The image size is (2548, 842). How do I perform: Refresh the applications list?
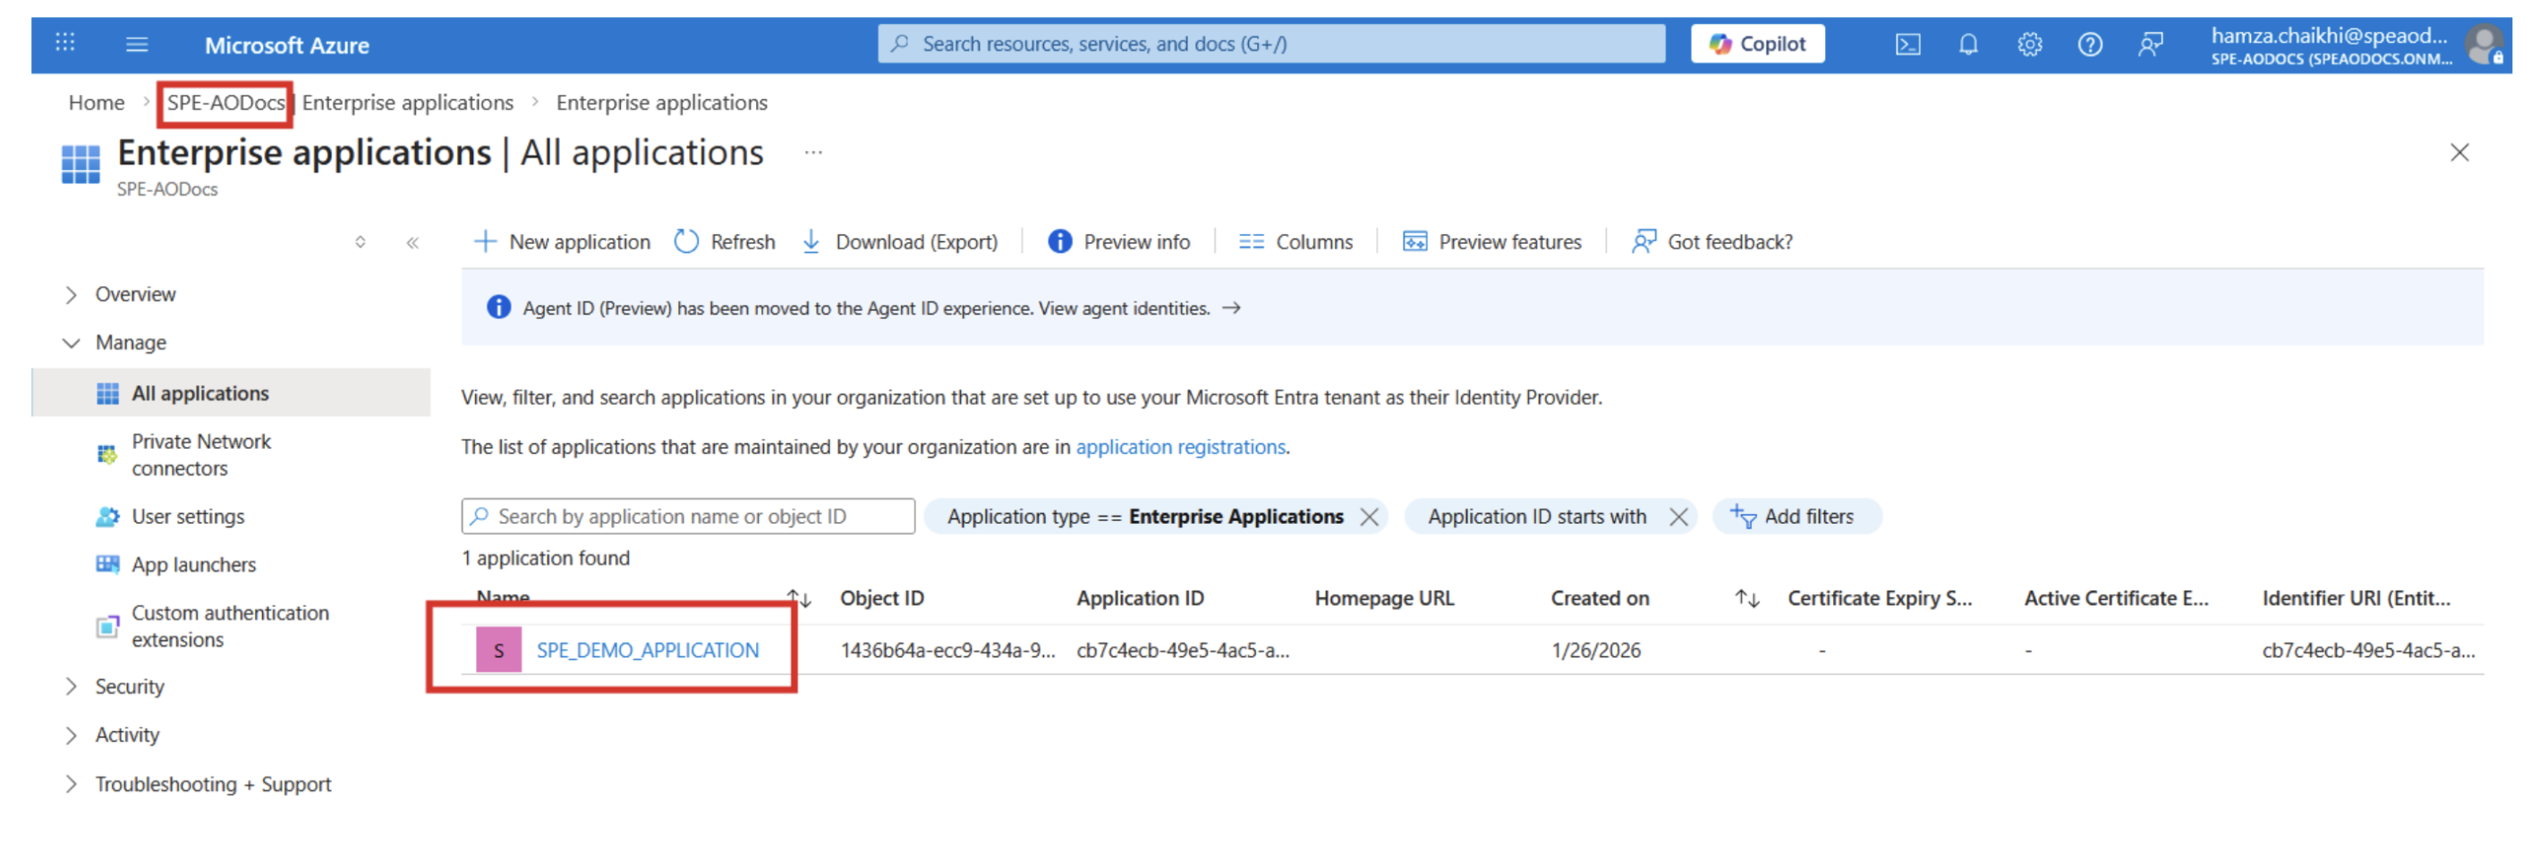[725, 242]
